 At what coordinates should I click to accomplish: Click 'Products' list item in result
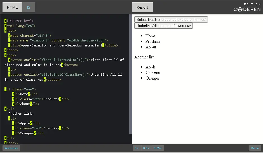click(x=153, y=41)
